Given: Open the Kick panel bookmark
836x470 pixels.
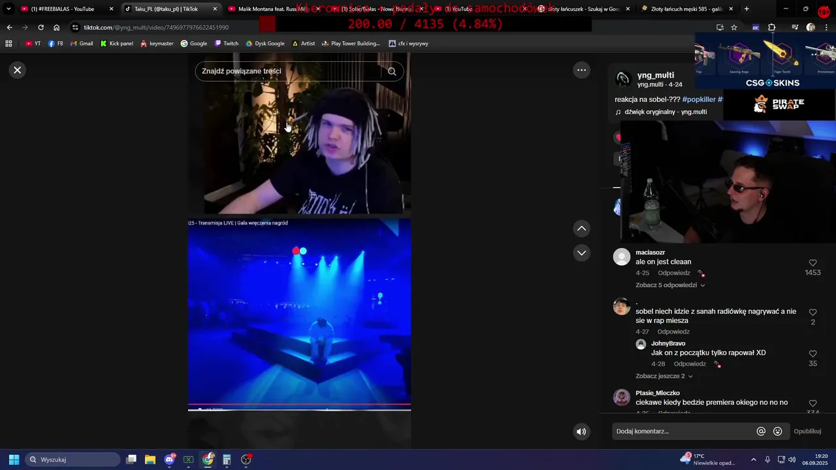Looking at the screenshot, I should point(116,43).
